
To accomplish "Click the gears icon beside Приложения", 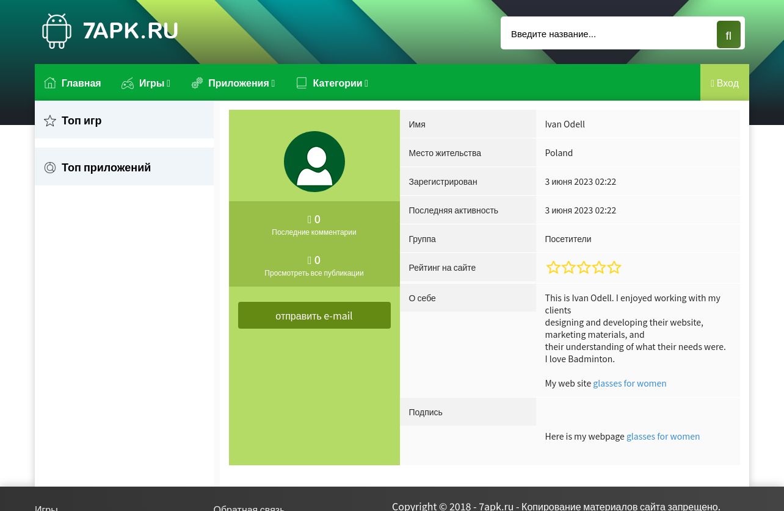I will tap(197, 83).
